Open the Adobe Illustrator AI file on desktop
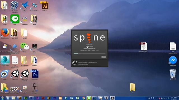The image size is (179, 100). click(44, 6)
